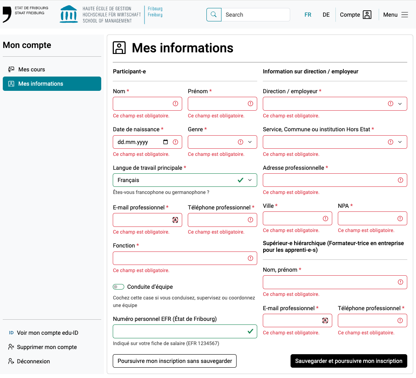Open the Direction / employeur dropdown
Image resolution: width=416 pixels, height=378 pixels.
[400, 104]
